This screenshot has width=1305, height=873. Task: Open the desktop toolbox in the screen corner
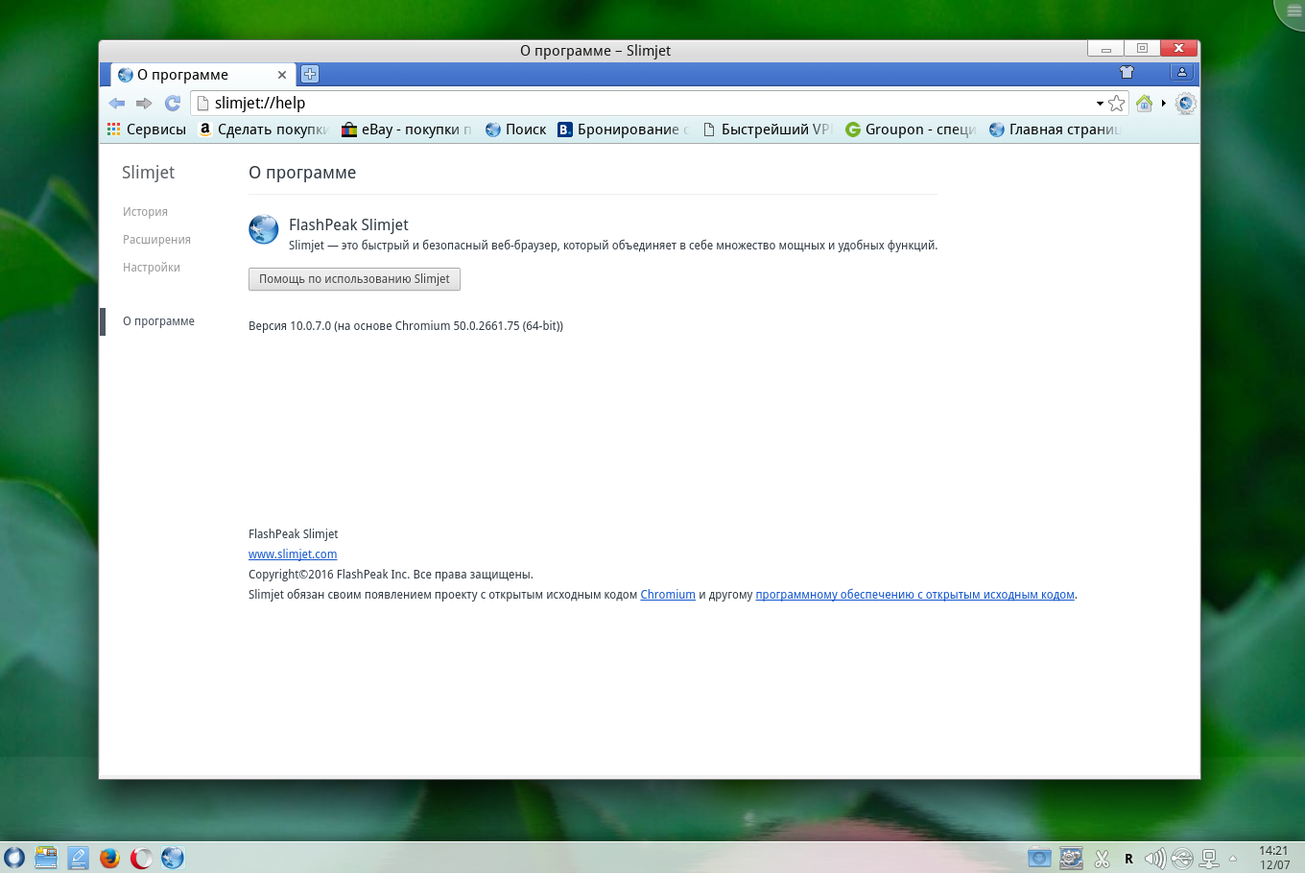coord(1292,12)
